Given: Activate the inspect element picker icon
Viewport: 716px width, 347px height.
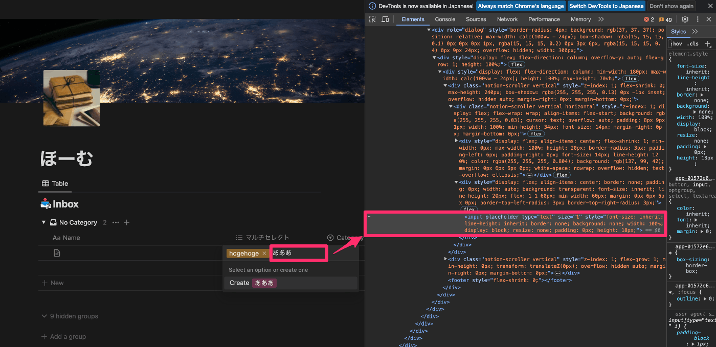Looking at the screenshot, I should [x=372, y=19].
